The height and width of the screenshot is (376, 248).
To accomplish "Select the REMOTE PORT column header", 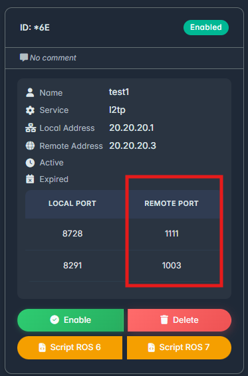I will [172, 203].
